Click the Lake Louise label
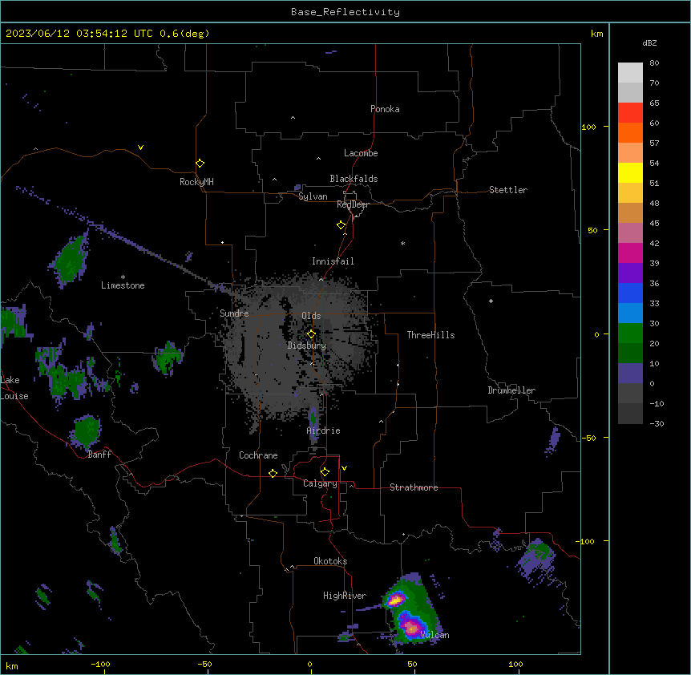The height and width of the screenshot is (675, 691). 14,388
